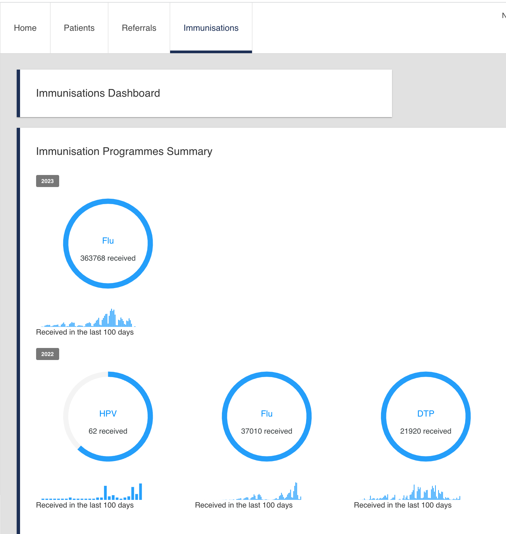Open the 2022 Flu programme link

click(267, 414)
